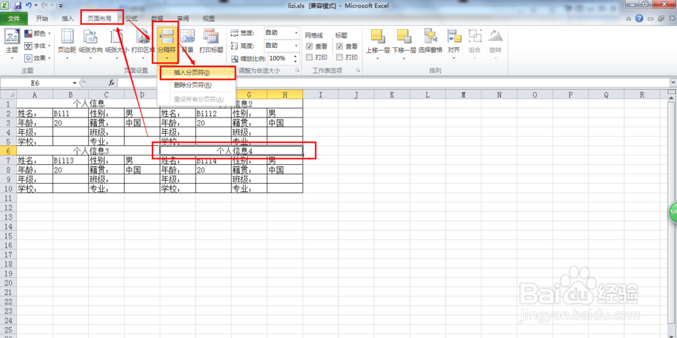This screenshot has width=677, height=338.
Task: Click Send Backward (下移一层) icon
Action: click(x=403, y=37)
